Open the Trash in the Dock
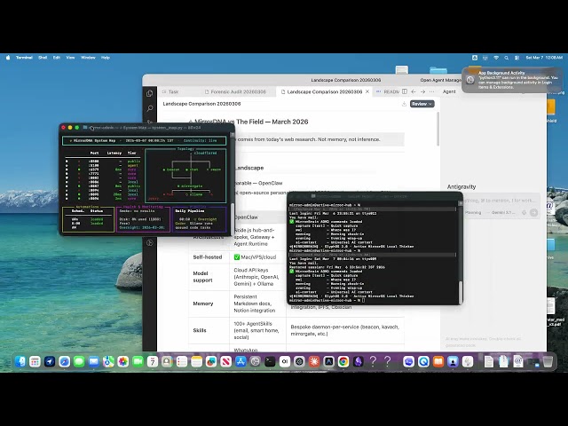Screen dimensions: 568x426 (x=548, y=361)
